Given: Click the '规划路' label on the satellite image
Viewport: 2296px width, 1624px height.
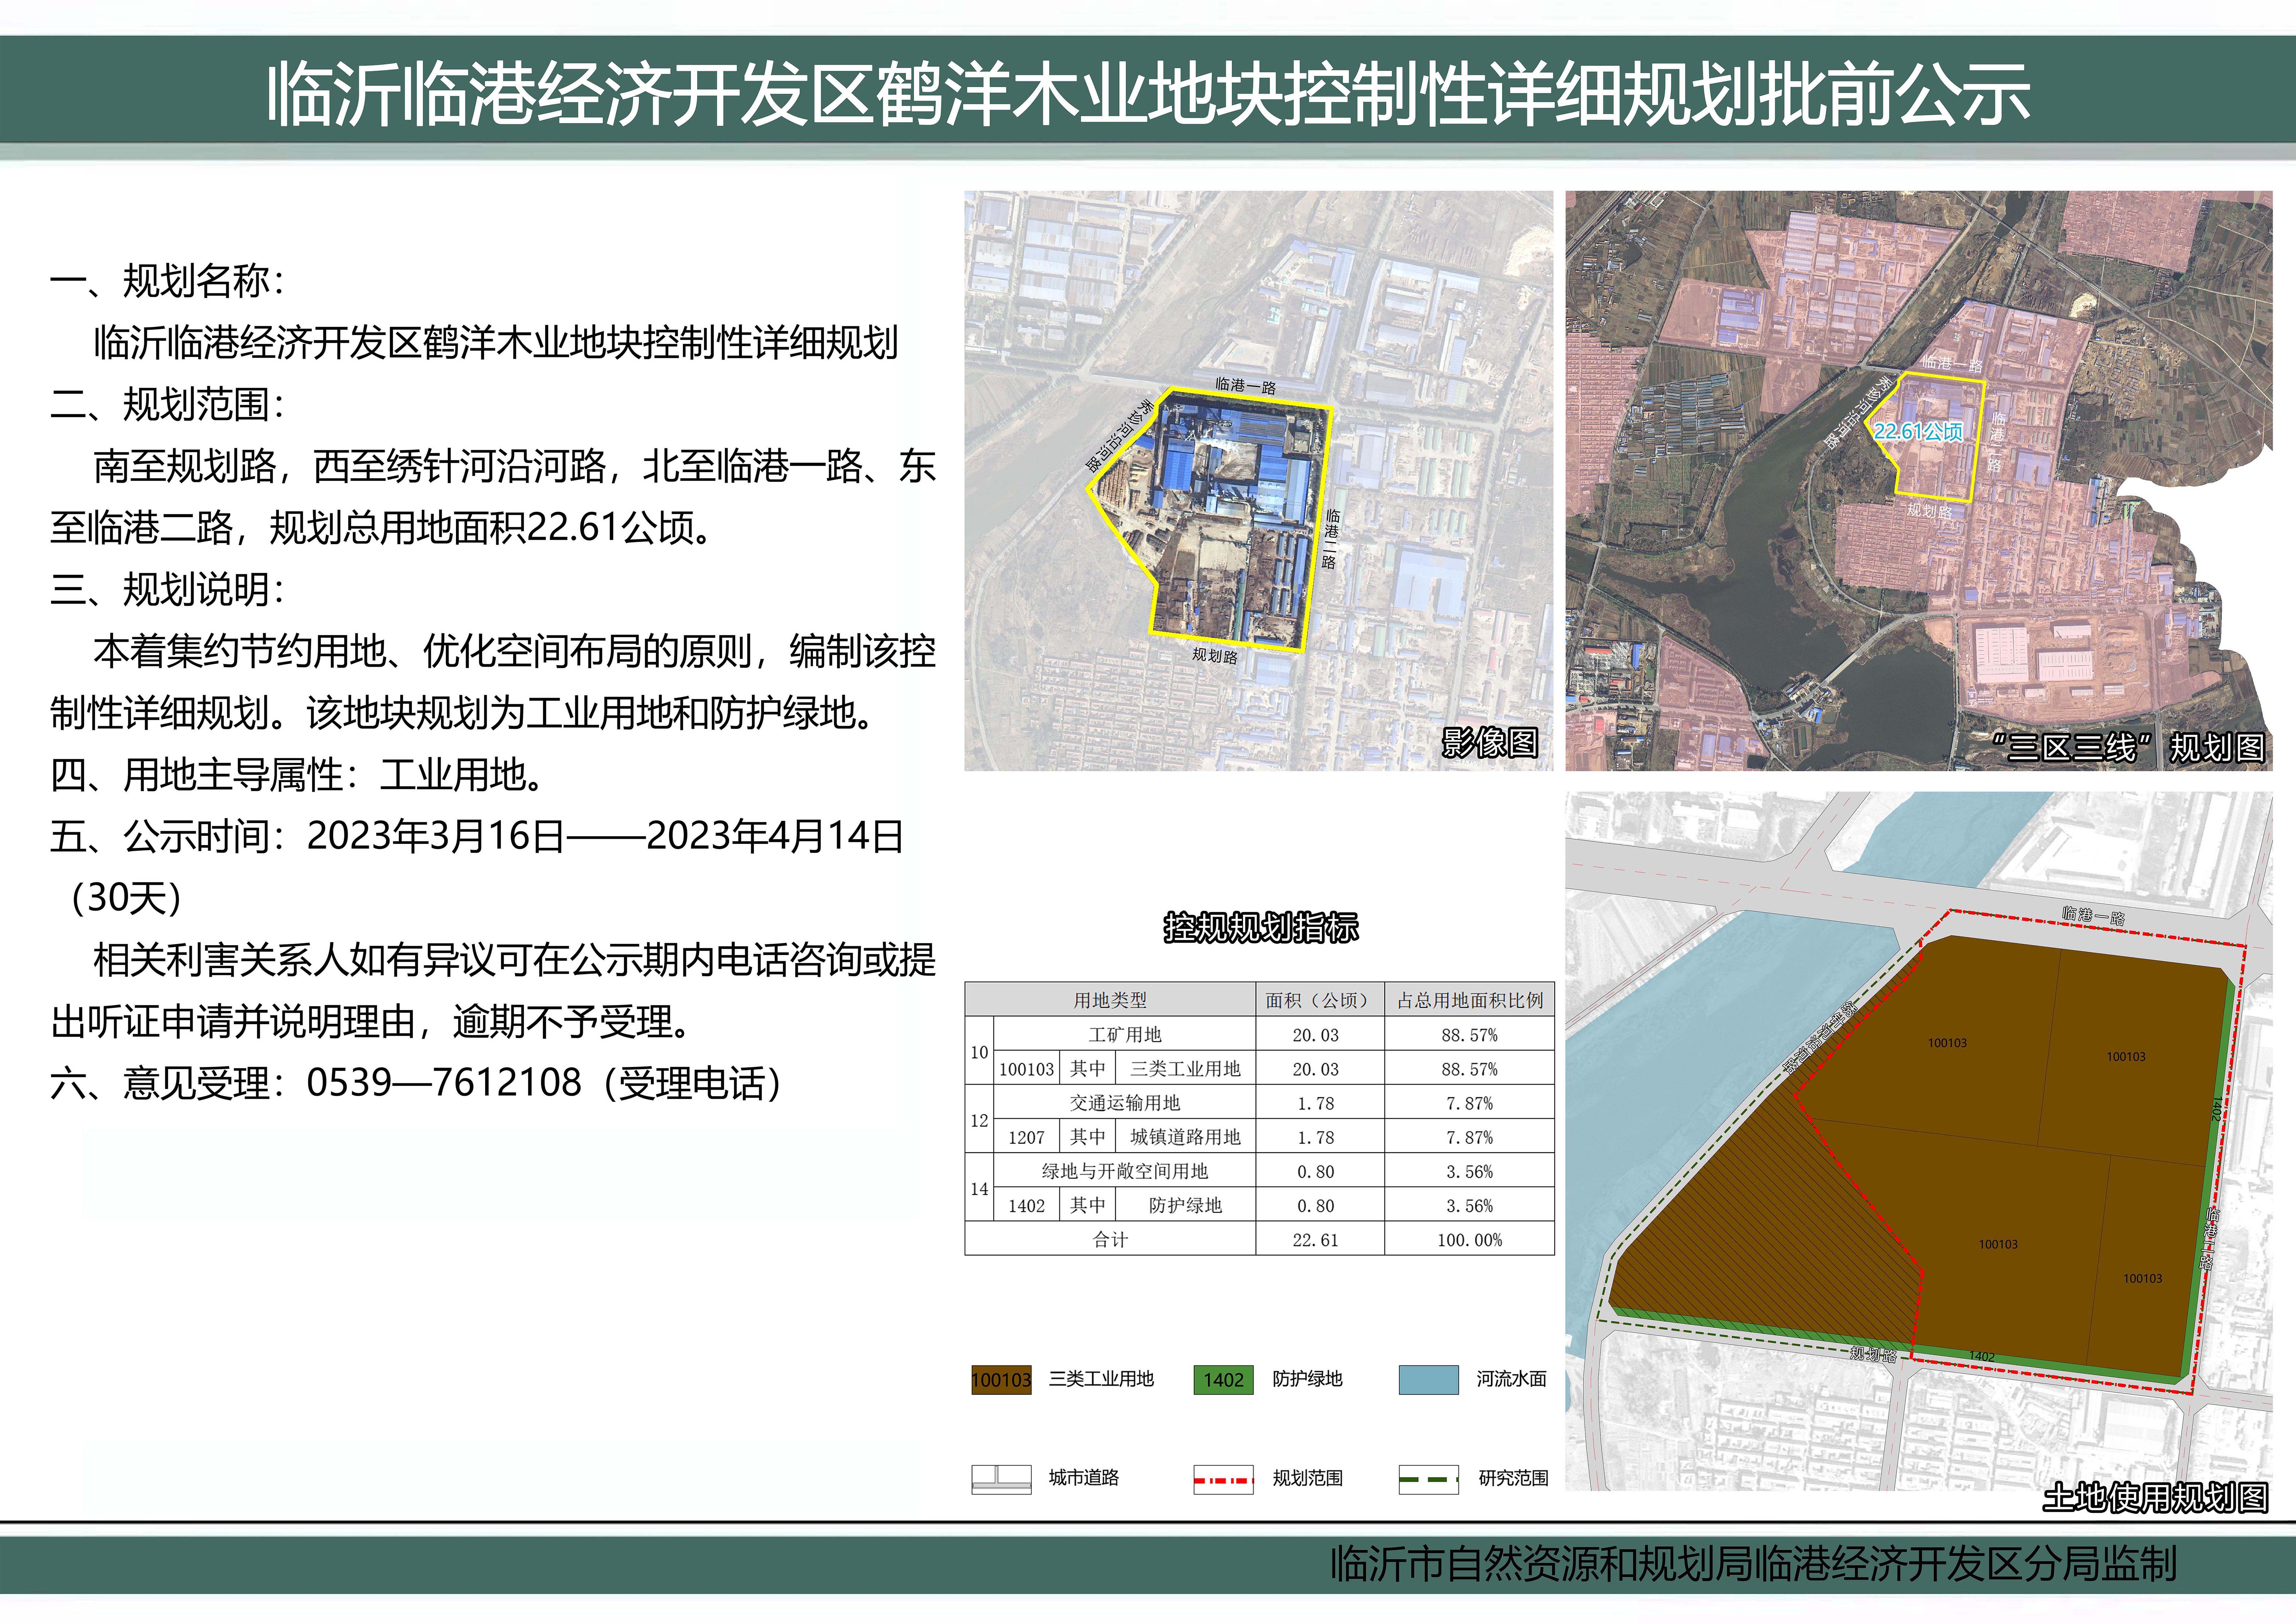Looking at the screenshot, I should pos(1215,656).
